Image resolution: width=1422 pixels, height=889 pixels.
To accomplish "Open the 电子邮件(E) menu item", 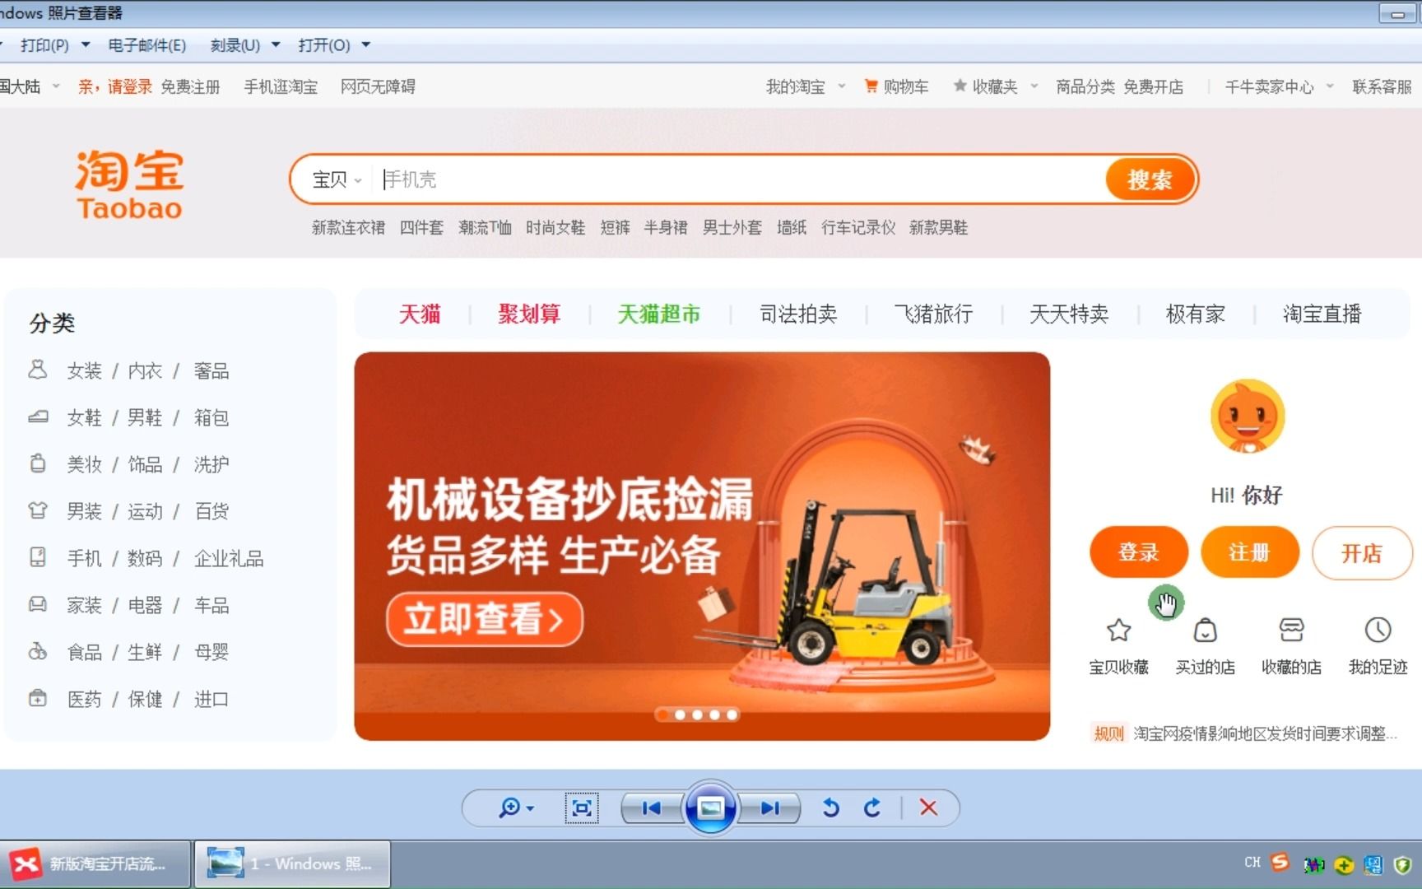I will (x=147, y=45).
